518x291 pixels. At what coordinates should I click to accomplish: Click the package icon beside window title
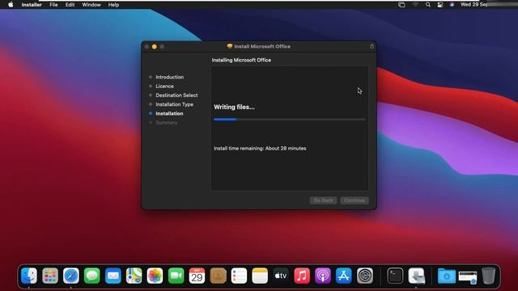click(x=230, y=46)
